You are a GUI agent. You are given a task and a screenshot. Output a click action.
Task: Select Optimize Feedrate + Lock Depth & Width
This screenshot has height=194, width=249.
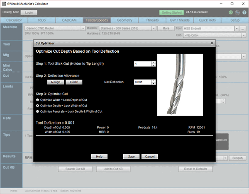(x=37, y=112)
